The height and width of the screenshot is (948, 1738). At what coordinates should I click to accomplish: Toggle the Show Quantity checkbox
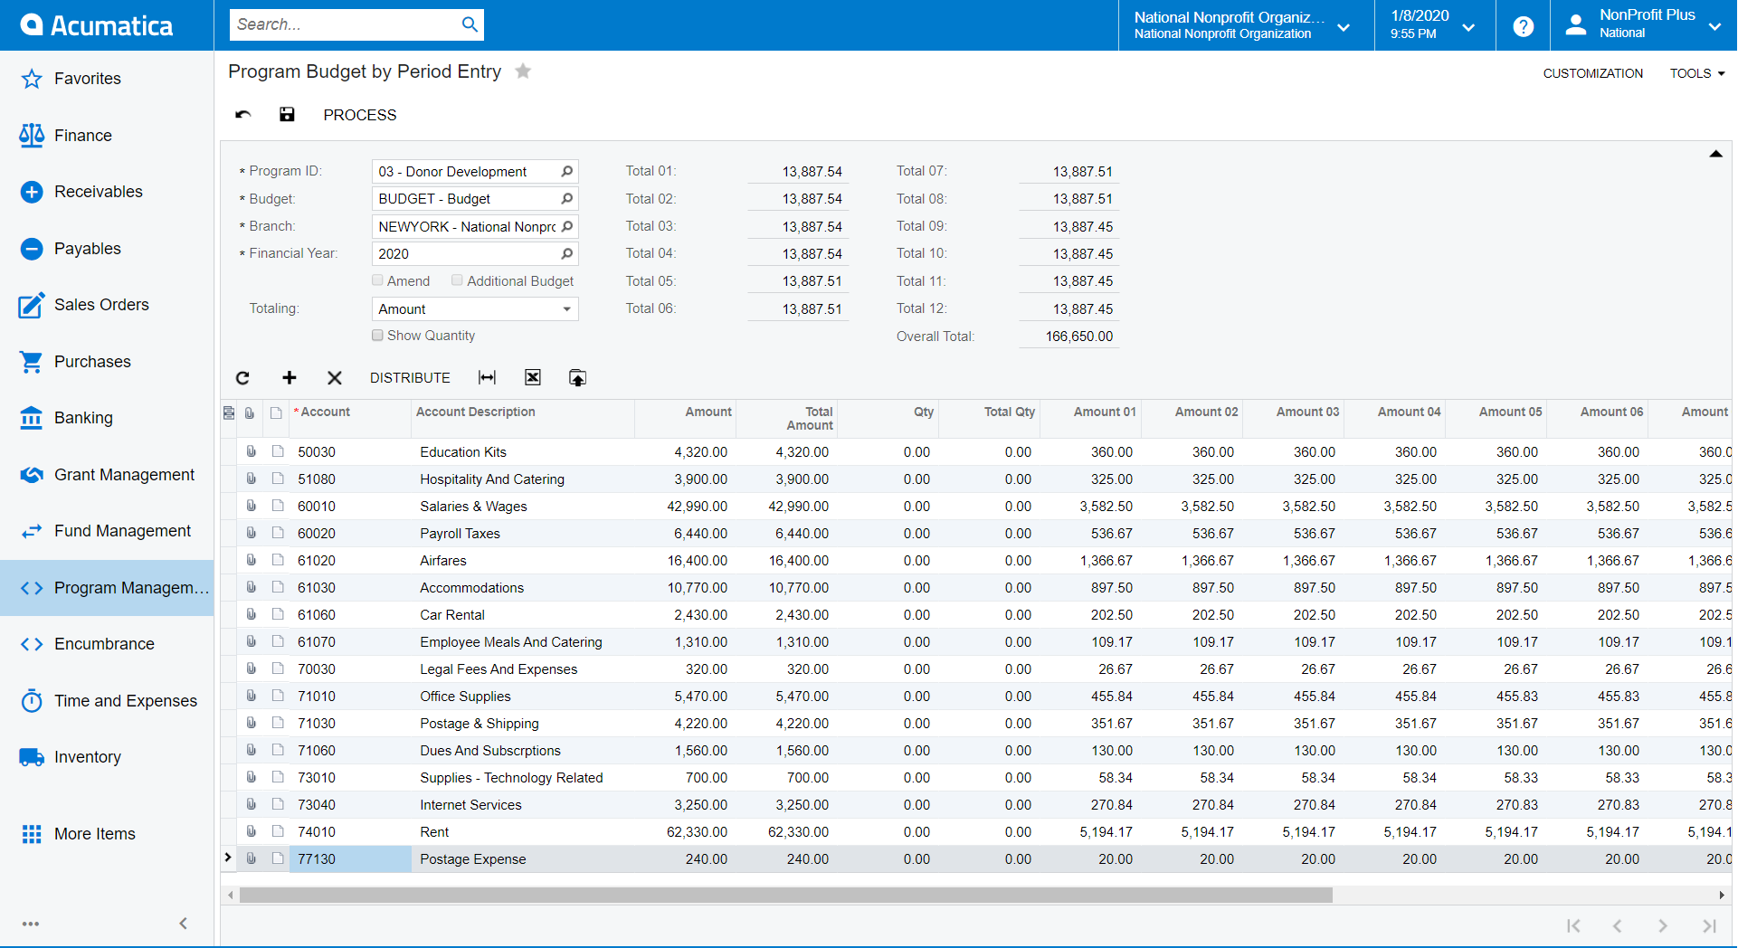tap(378, 336)
